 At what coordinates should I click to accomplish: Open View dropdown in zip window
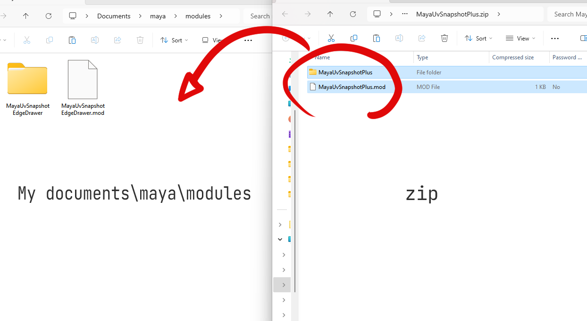520,38
